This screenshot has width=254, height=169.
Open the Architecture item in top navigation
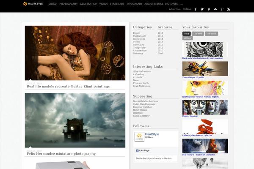pyautogui.click(x=154, y=4)
